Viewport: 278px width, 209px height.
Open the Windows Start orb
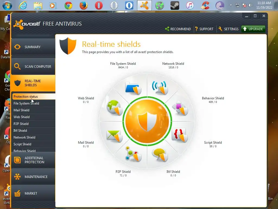coord(7,5)
